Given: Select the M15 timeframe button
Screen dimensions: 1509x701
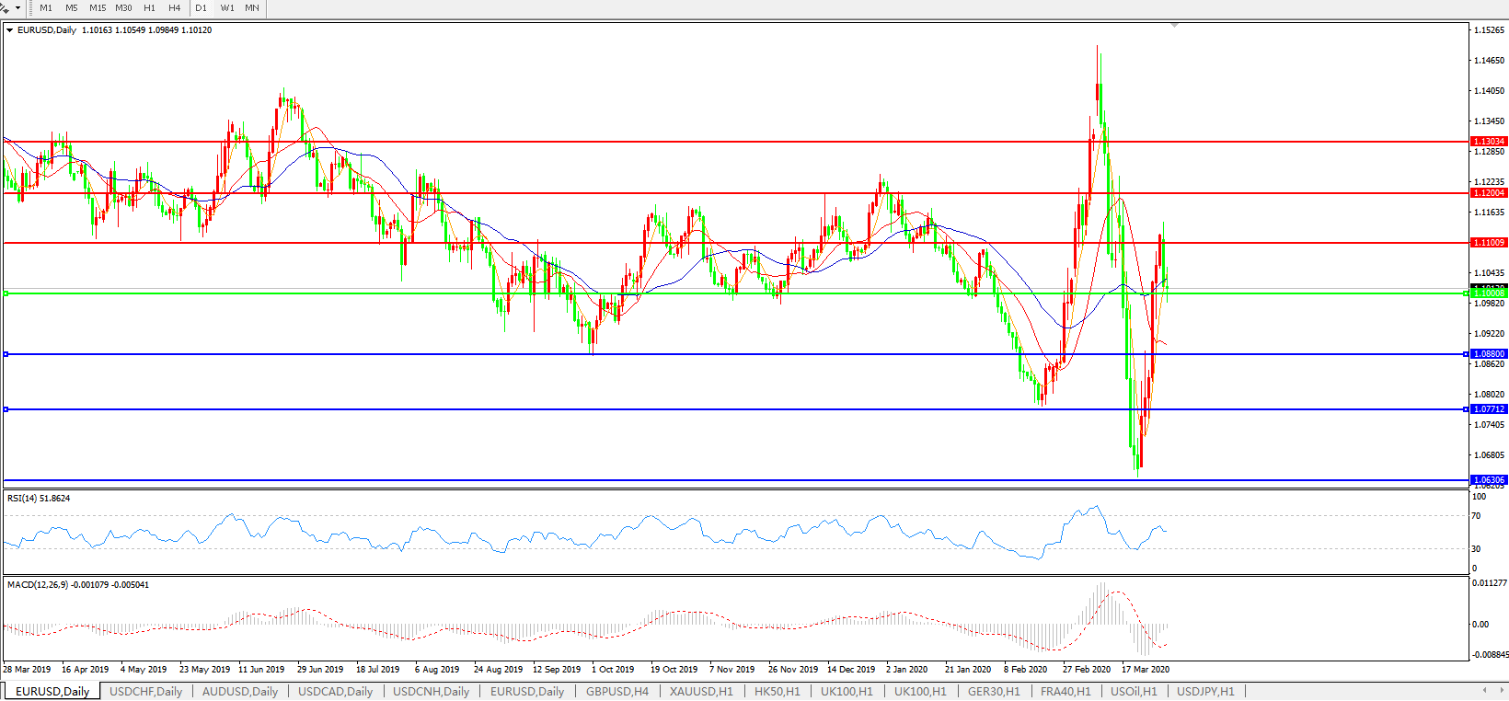Looking at the screenshot, I should [x=98, y=7].
